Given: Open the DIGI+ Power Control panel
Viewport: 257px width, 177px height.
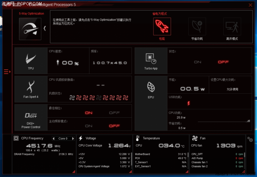Looking at the screenshot, I should pos(31,118).
